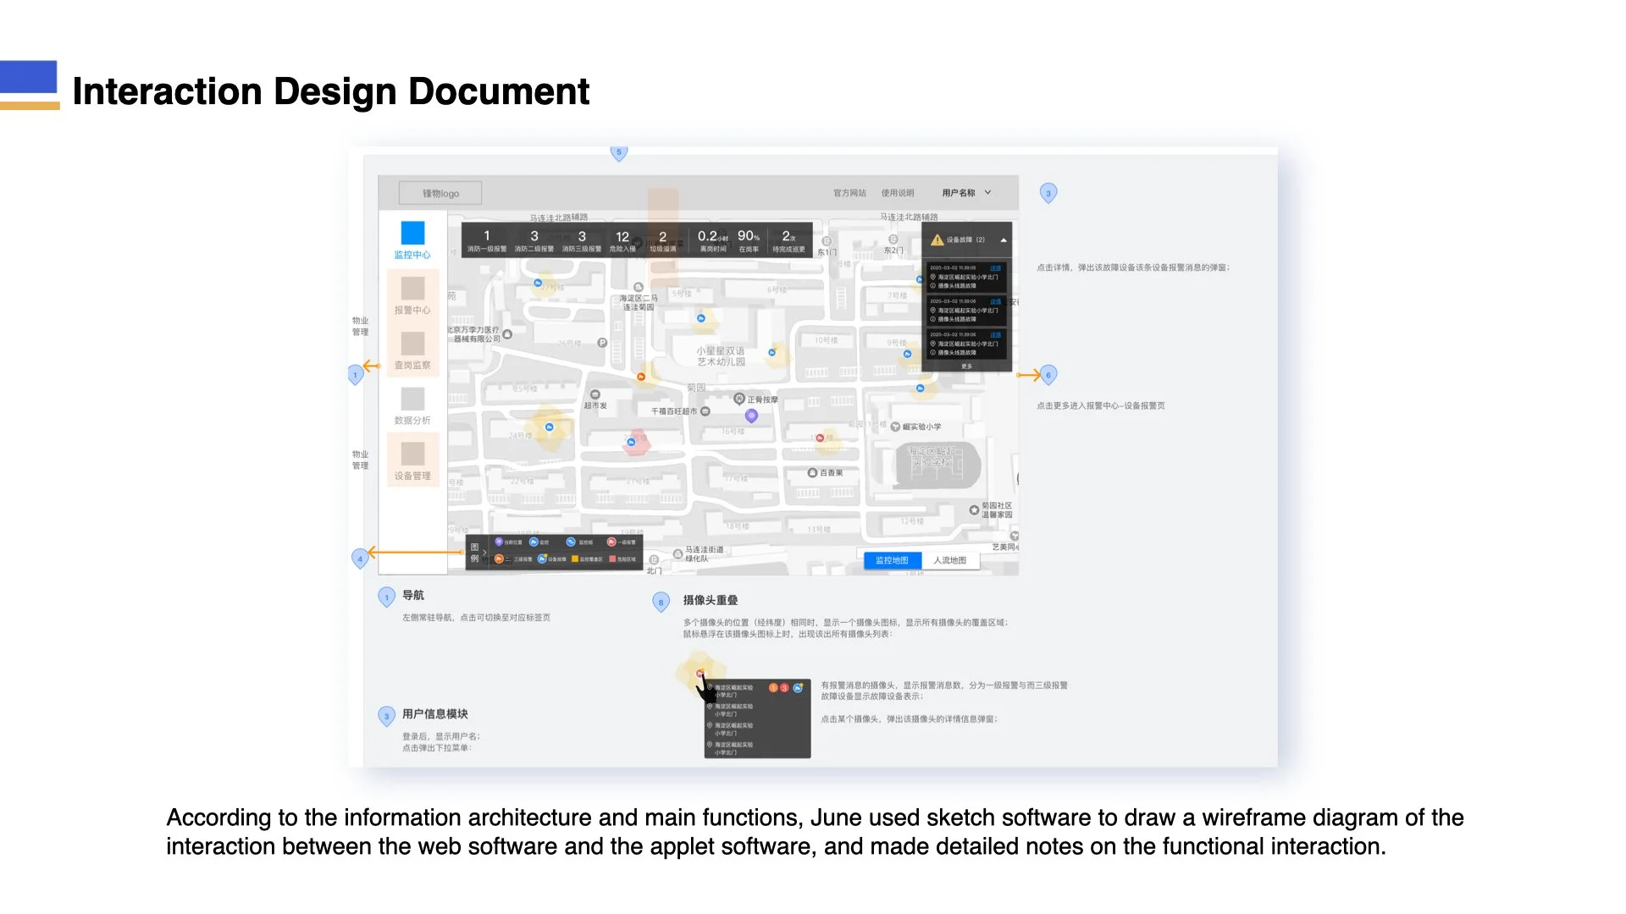Click the 锋物logo placeholder box
Viewport: 1626px width, 914px height.
[440, 194]
